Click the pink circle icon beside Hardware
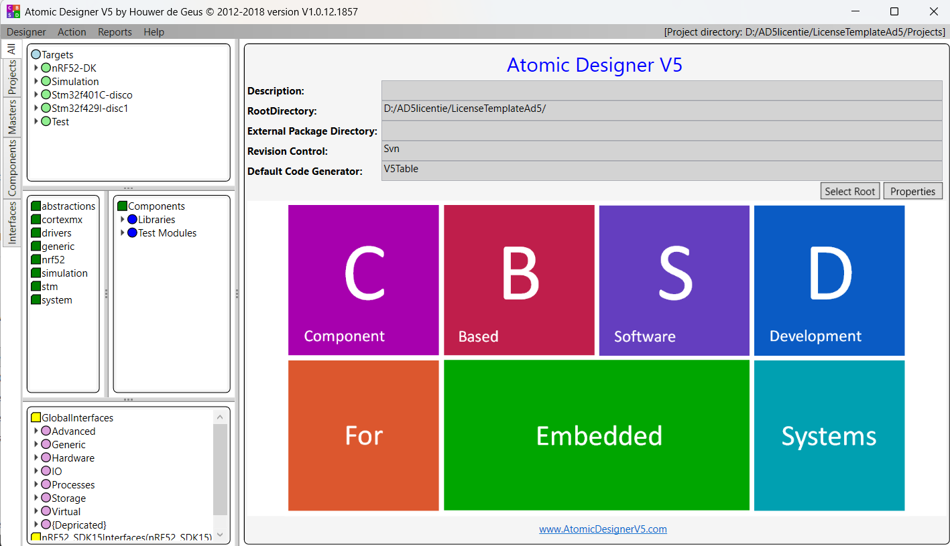Viewport: 950px width, 546px height. [46, 458]
